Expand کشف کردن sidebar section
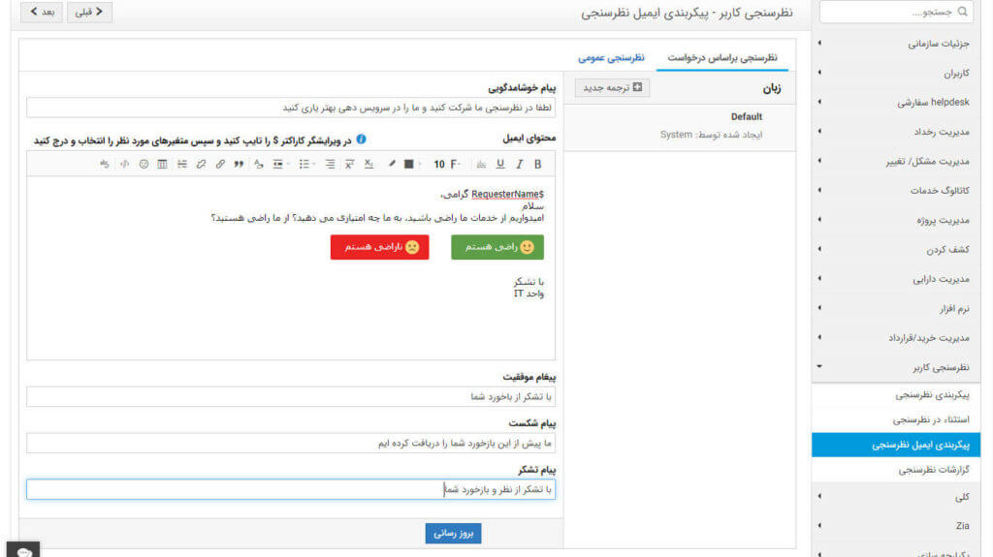Viewport: 993px width, 557px height. click(x=895, y=249)
